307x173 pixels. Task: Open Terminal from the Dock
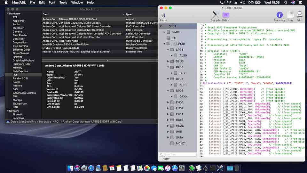click(212, 168)
